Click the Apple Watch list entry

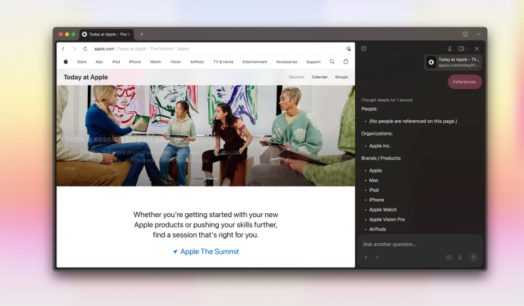click(x=383, y=210)
